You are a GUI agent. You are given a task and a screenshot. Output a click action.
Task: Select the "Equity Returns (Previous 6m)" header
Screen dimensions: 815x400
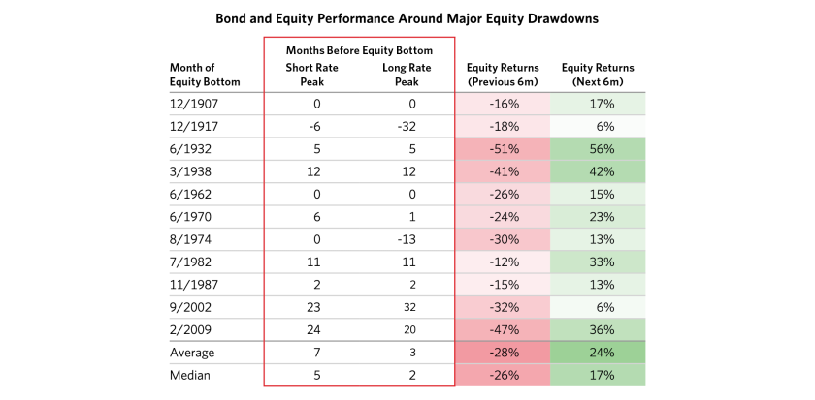tap(502, 74)
